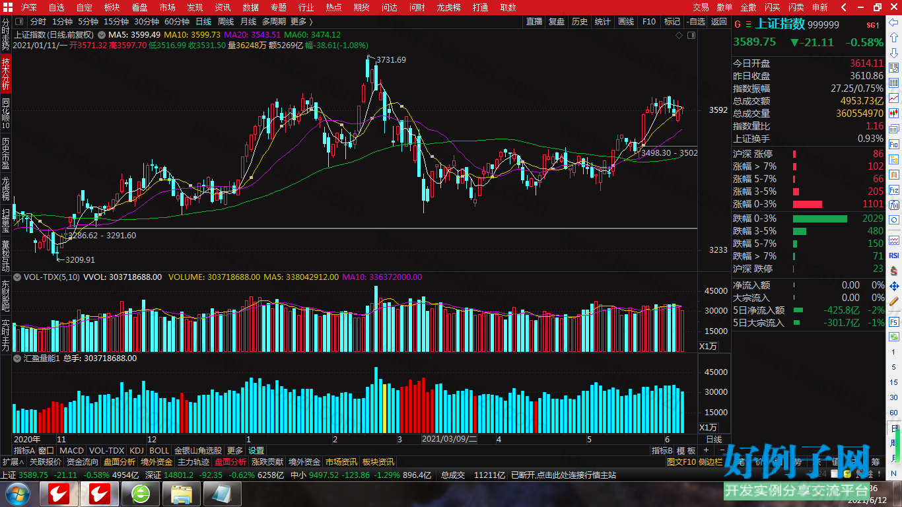Open the F12 icon in right toolbar
902x507 pixels.
click(x=894, y=190)
